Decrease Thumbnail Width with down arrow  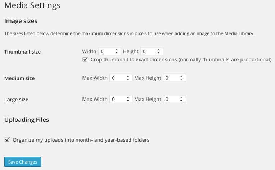[x=116, y=53]
